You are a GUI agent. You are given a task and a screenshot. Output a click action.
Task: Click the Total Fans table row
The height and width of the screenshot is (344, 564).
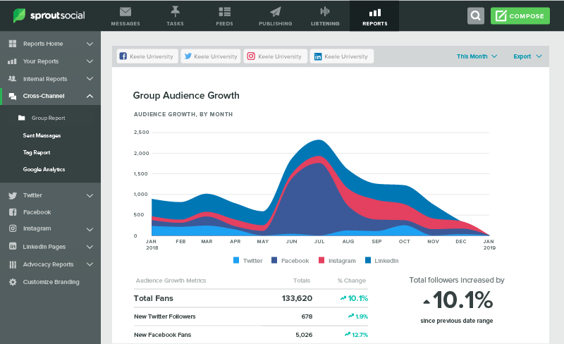pos(250,298)
